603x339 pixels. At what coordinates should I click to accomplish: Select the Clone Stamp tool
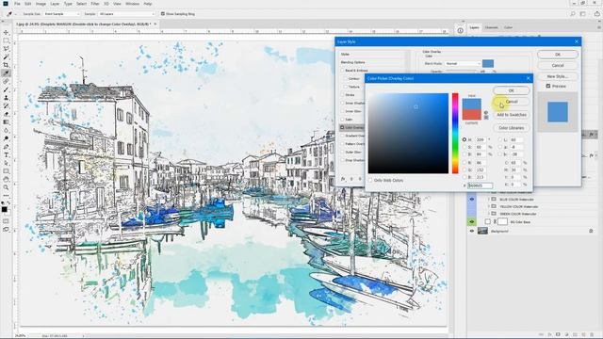[6, 98]
